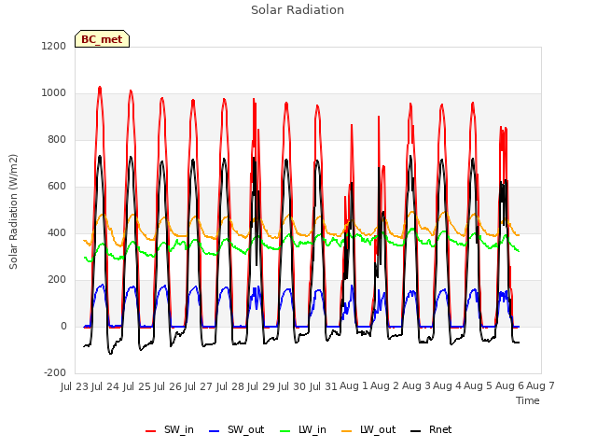Click the 0 y-axis tick label
This screenshot has width=597, height=448.
63,327
